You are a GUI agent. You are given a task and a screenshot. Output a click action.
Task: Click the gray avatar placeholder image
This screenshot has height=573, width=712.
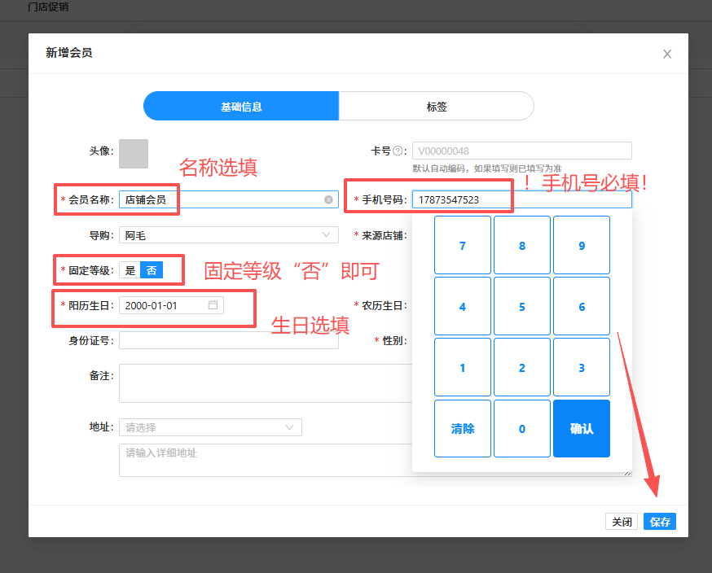click(x=134, y=153)
